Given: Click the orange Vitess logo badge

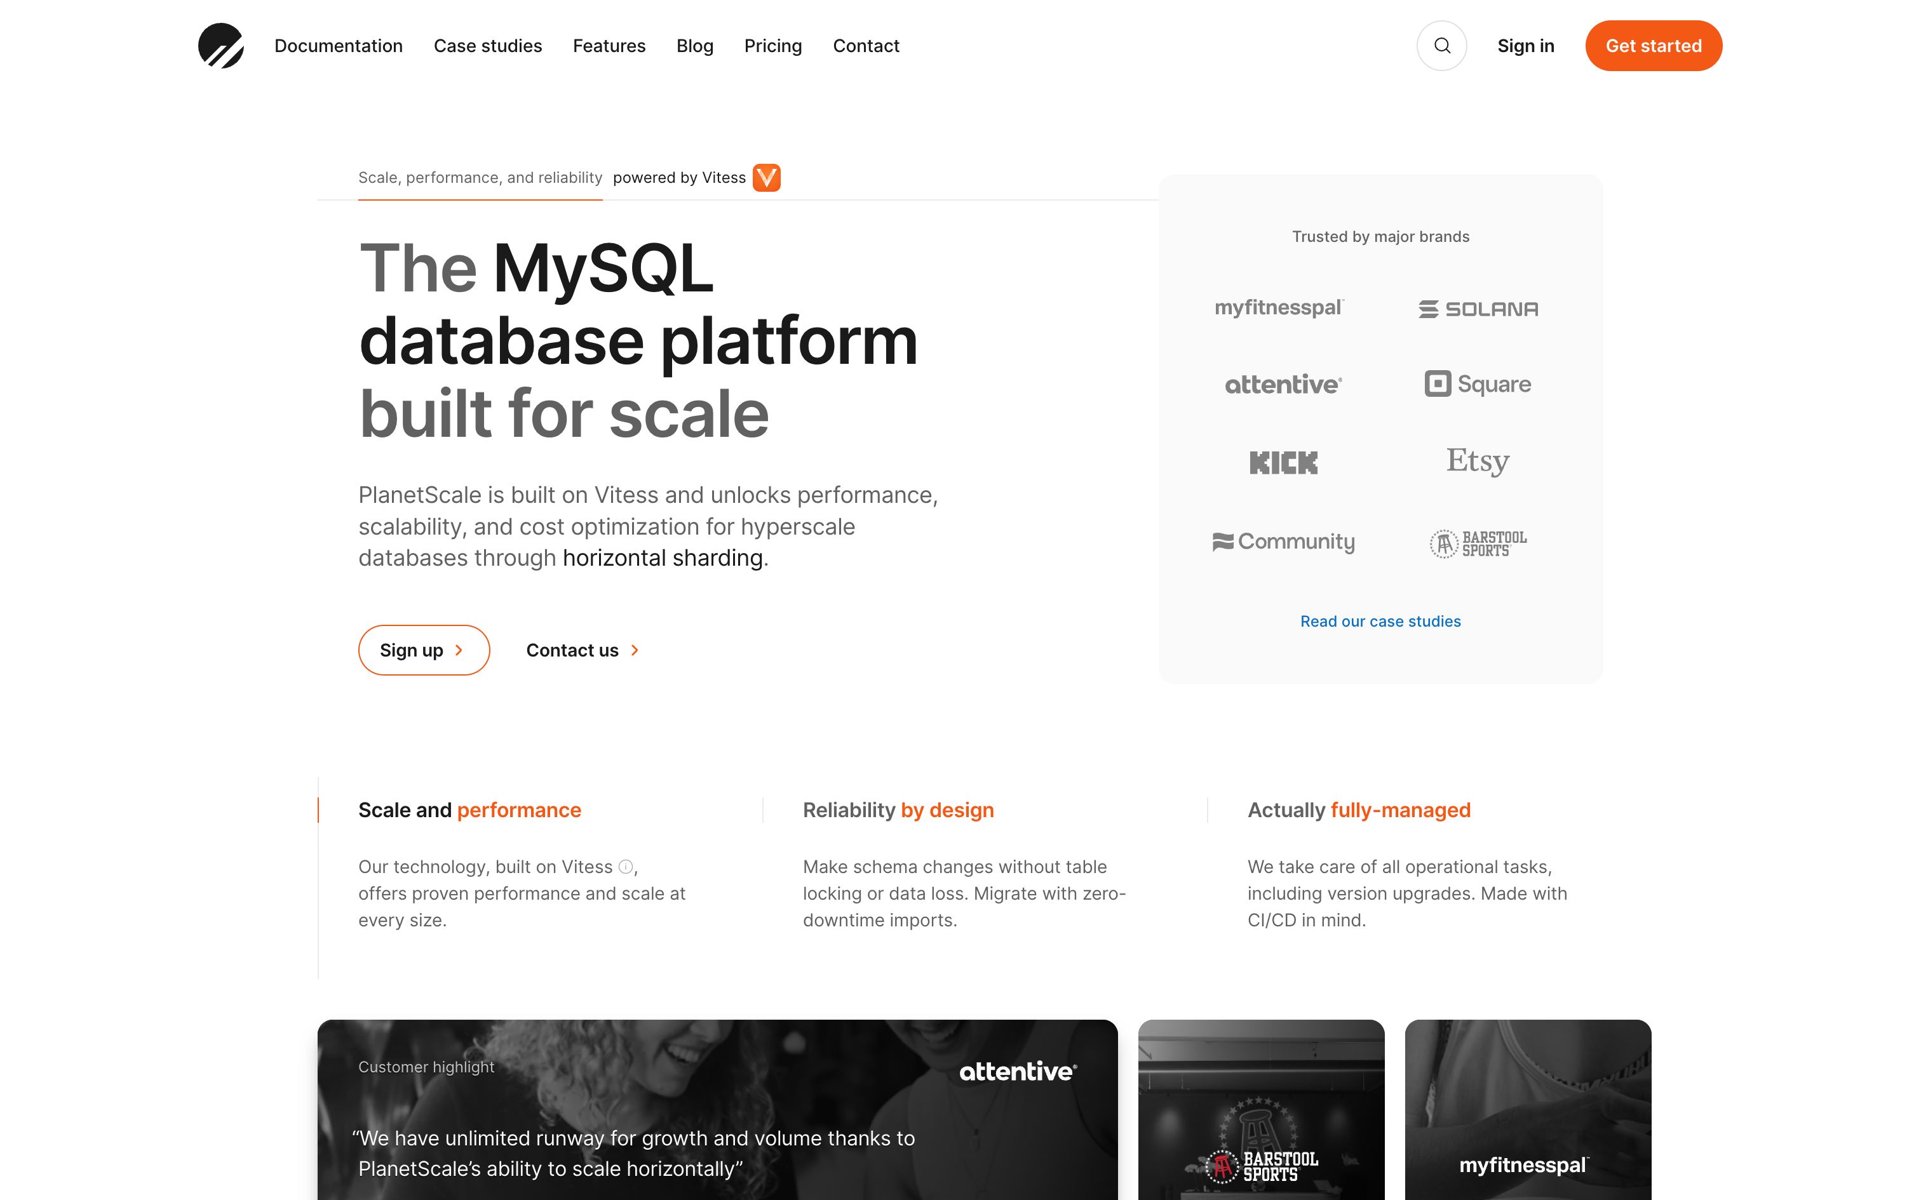Looking at the screenshot, I should (x=766, y=177).
